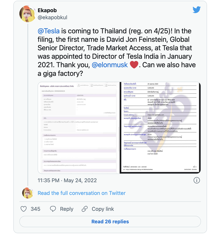Viewport: 214px width, 236px height.
Task: Click the reply speech bubble icon
Action: pyautogui.click(x=53, y=209)
